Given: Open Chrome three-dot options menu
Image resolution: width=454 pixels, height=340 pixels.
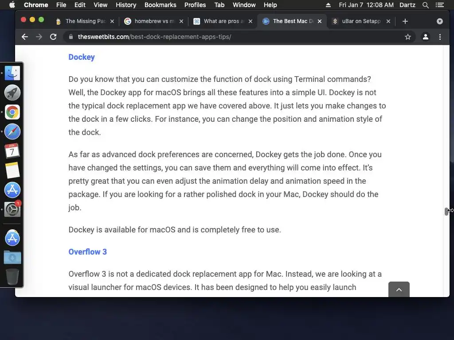Looking at the screenshot, I should pos(440,37).
